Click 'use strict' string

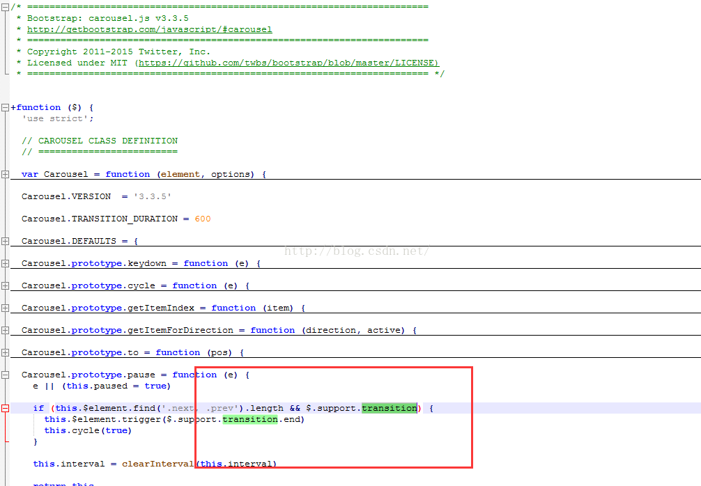point(56,119)
